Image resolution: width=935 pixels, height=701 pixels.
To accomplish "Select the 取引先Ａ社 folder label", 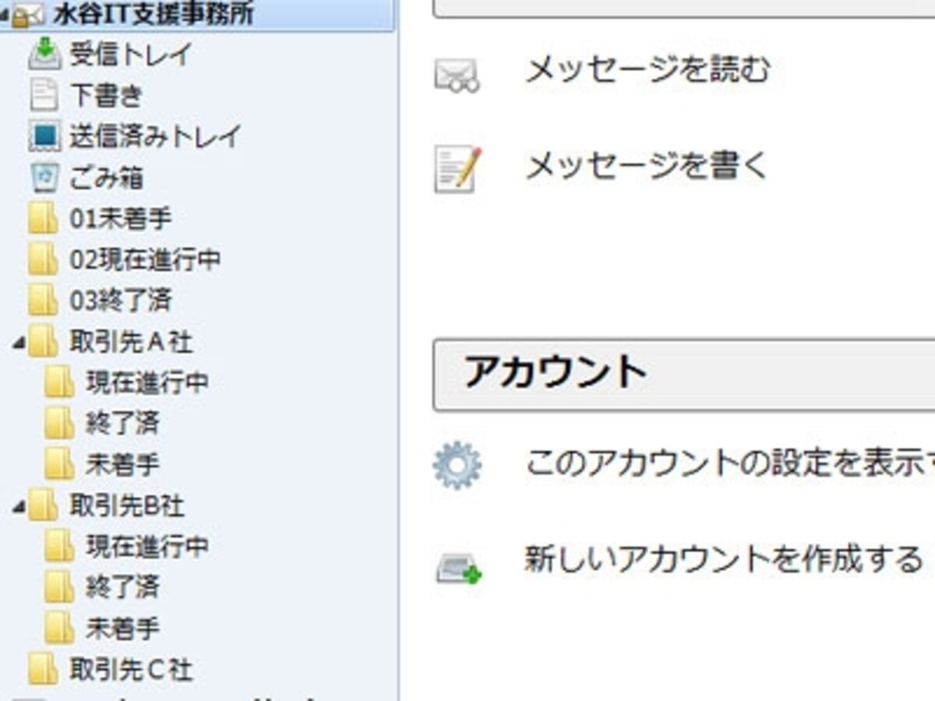I will click(131, 342).
